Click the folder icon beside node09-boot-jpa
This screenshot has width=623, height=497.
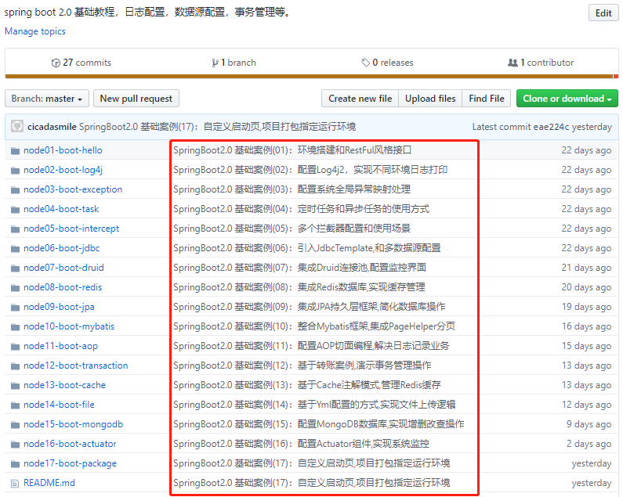[15, 308]
